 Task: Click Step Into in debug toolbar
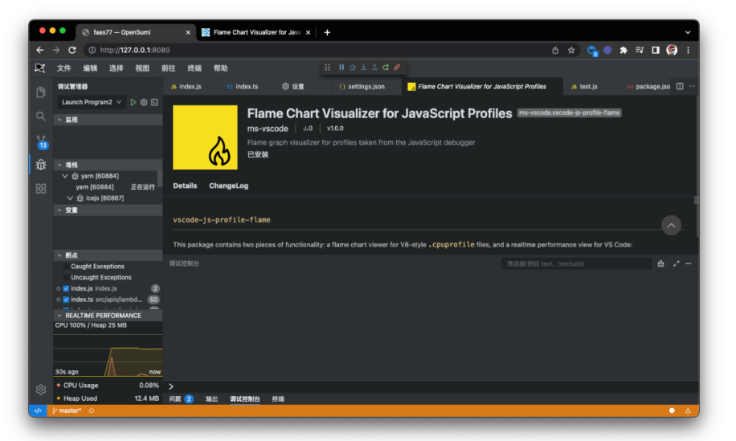tap(364, 67)
